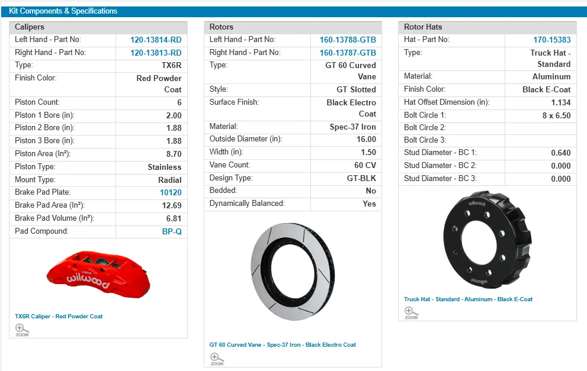Screen dimensions: 587x371
Task: Open pad compound BP-Q link
Action: point(172,231)
